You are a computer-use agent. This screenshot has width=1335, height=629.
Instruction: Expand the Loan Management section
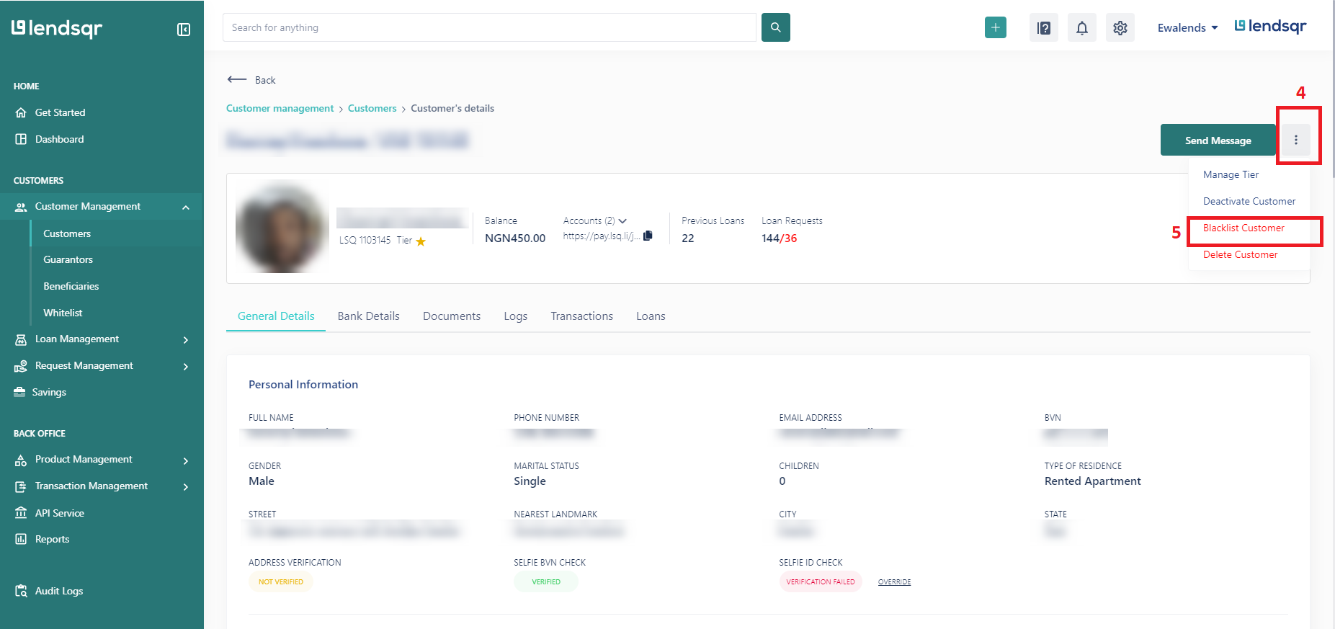click(x=186, y=339)
